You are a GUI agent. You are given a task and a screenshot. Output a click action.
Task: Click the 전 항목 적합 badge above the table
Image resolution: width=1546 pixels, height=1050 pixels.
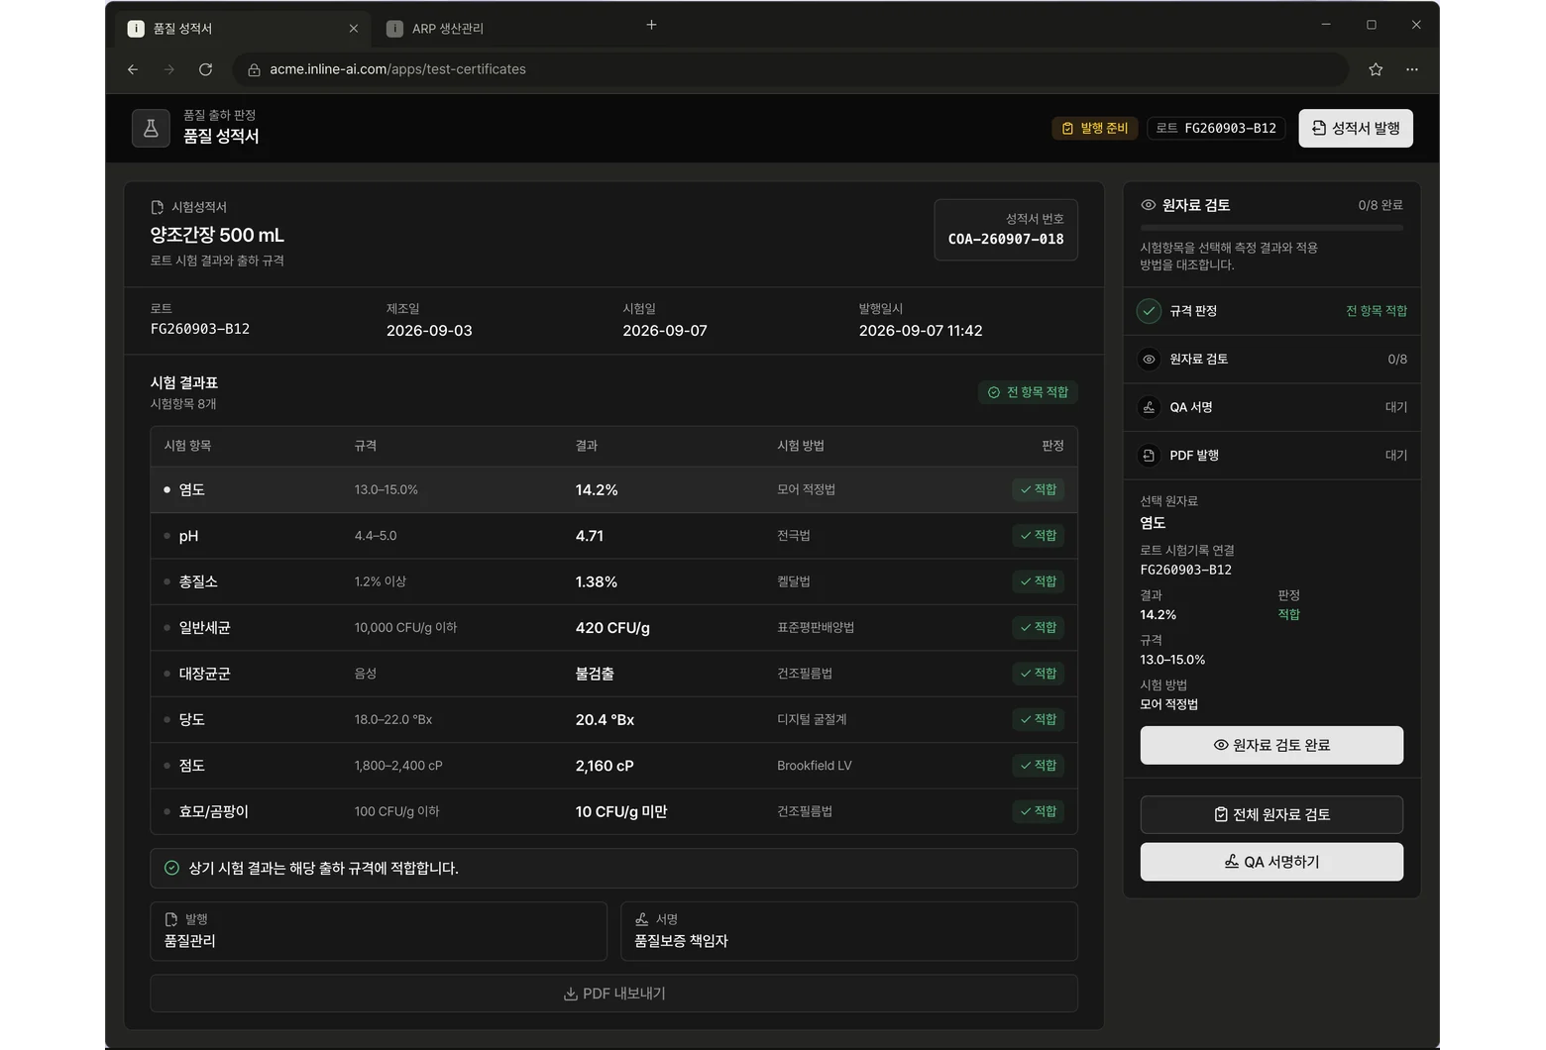coord(1028,392)
